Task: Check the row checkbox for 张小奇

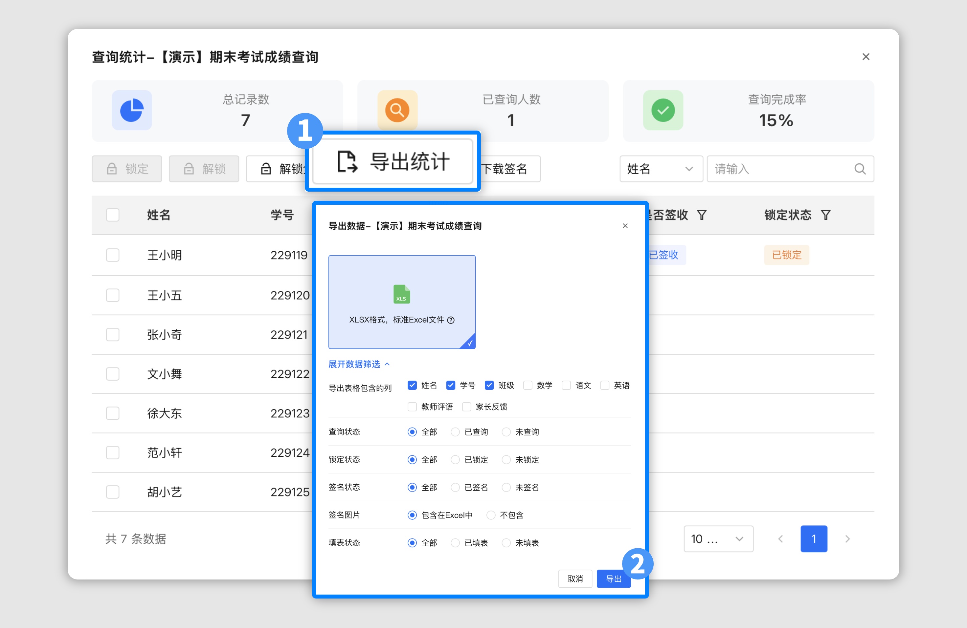Action: click(x=113, y=334)
